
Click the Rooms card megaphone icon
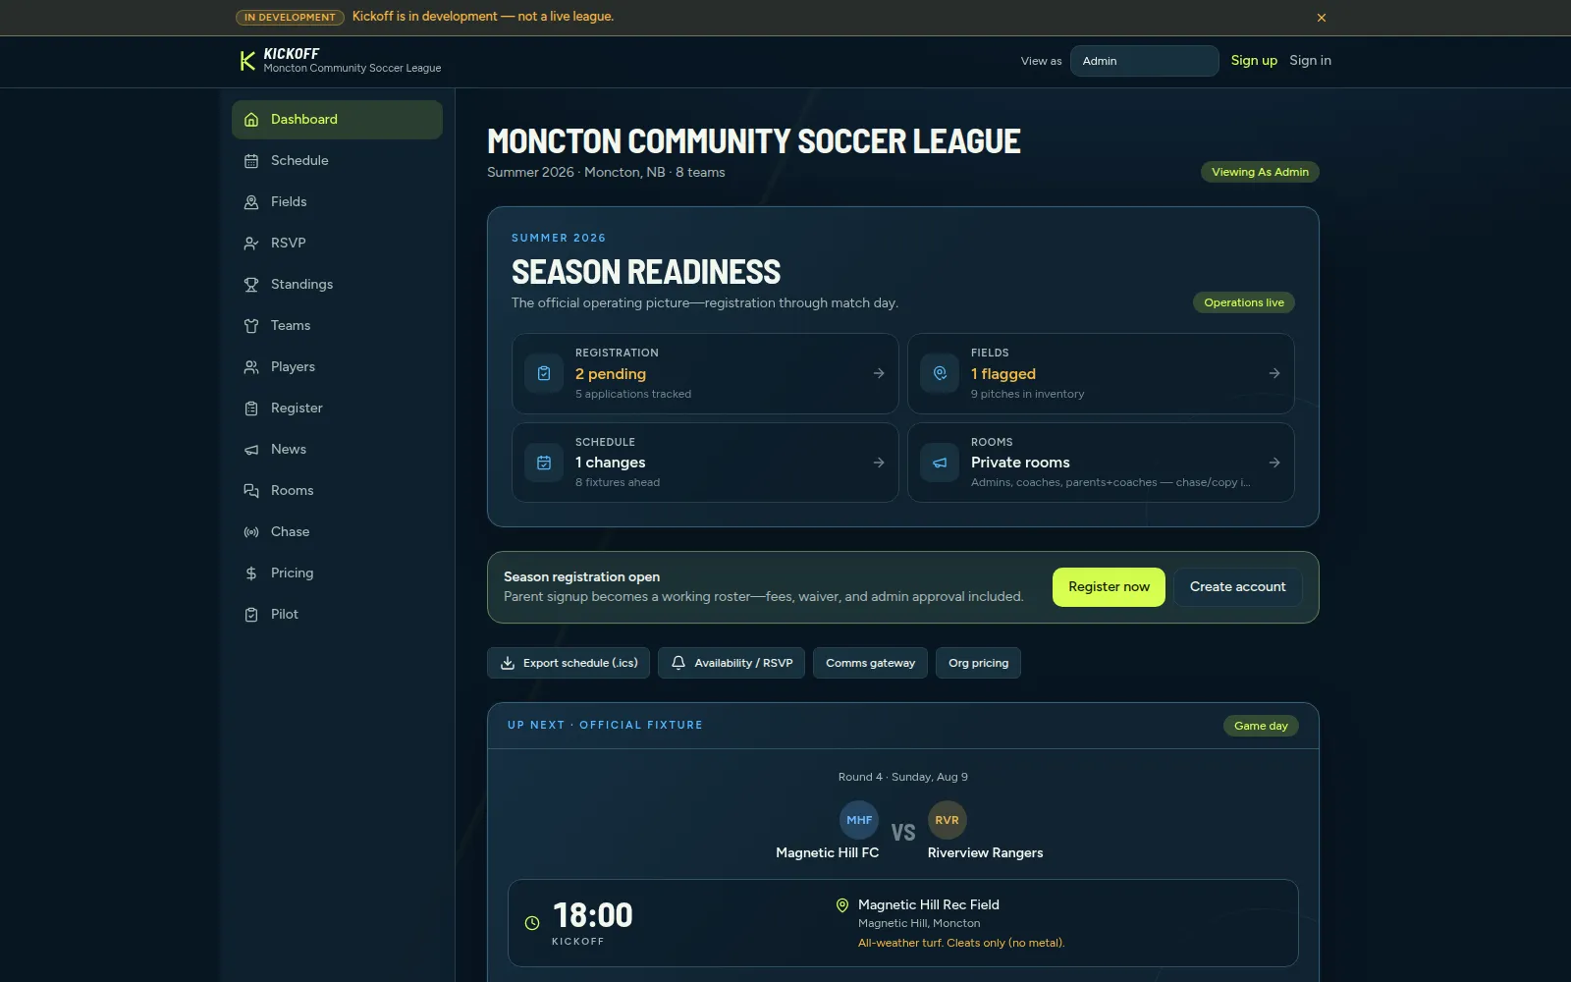point(940,463)
